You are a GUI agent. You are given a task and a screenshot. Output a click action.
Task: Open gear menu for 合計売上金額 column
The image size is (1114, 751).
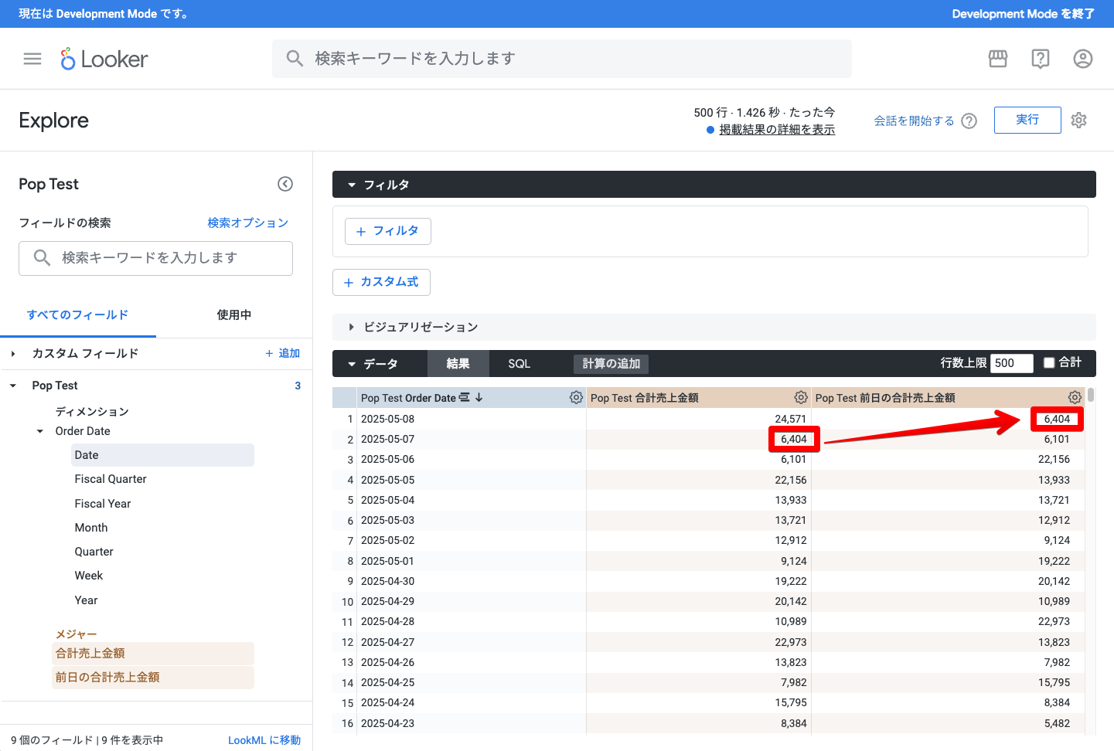point(801,397)
